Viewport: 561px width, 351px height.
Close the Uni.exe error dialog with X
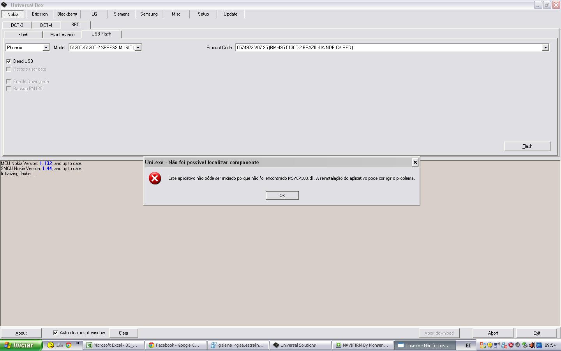(415, 162)
